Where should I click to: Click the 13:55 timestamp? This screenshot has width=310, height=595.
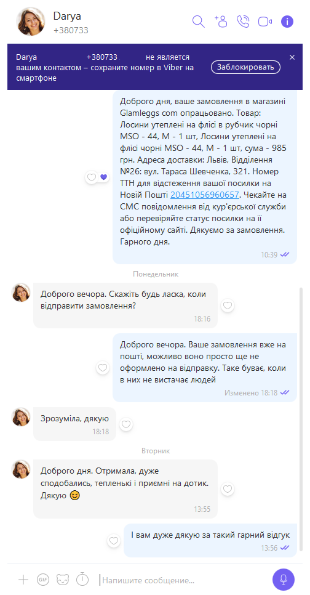coord(202,509)
